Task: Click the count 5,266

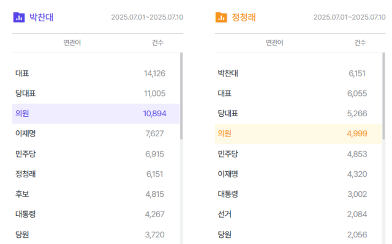Action: tap(357, 114)
